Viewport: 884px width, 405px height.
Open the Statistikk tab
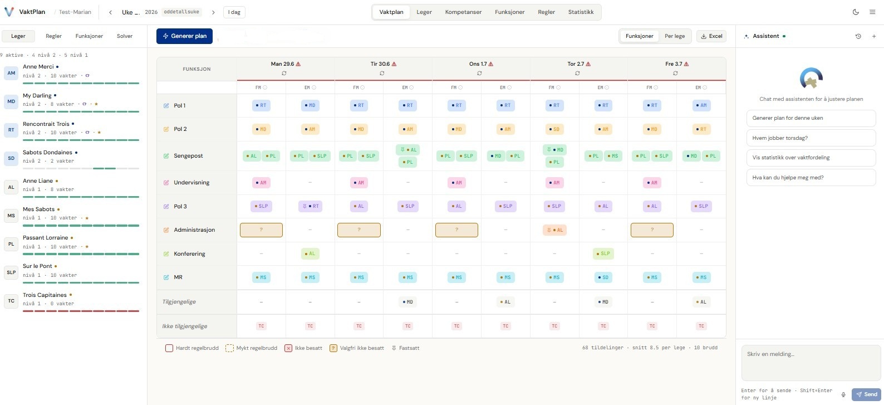coord(581,12)
